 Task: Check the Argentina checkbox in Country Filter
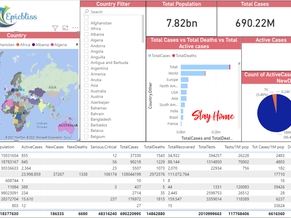click(x=86, y=68)
